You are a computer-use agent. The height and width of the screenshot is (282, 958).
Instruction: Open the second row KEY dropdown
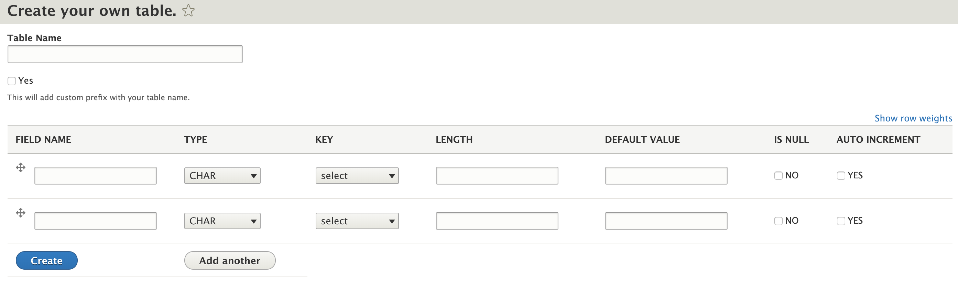[x=357, y=221]
